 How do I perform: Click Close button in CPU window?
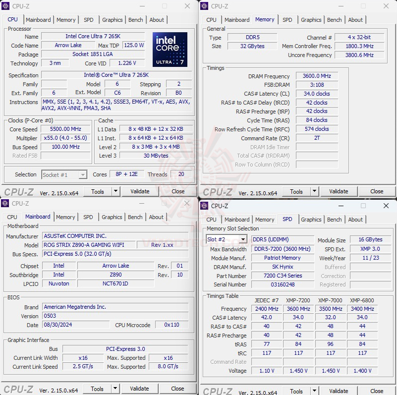point(178,191)
